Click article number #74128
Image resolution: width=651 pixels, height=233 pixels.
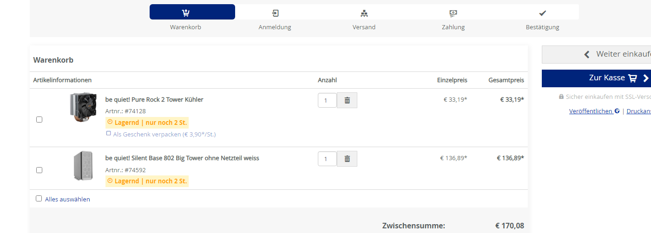click(135, 111)
